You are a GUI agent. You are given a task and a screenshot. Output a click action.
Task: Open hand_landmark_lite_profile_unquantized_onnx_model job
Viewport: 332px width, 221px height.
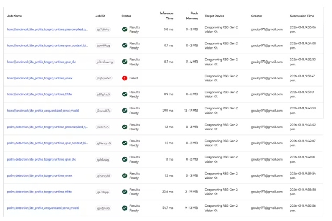[43, 110]
